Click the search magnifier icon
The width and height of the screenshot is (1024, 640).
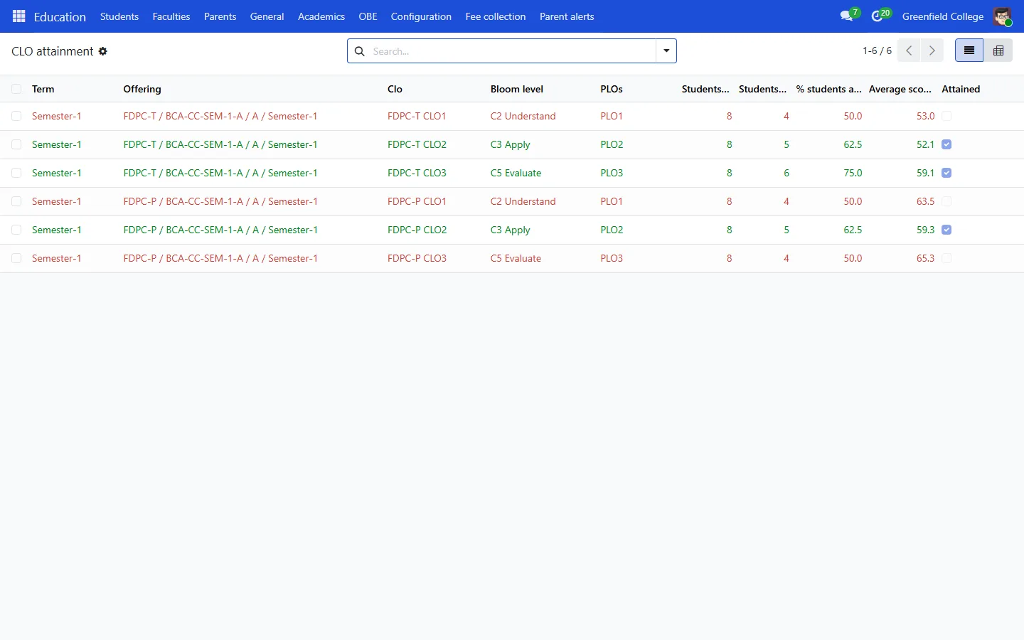[x=360, y=51]
